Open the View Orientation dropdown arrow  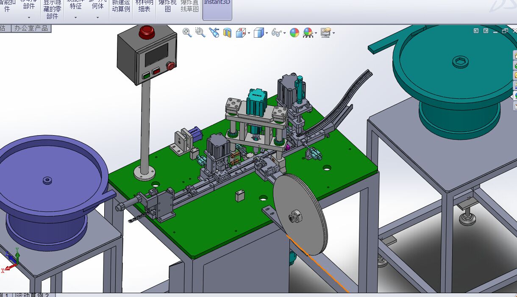pyautogui.click(x=249, y=33)
